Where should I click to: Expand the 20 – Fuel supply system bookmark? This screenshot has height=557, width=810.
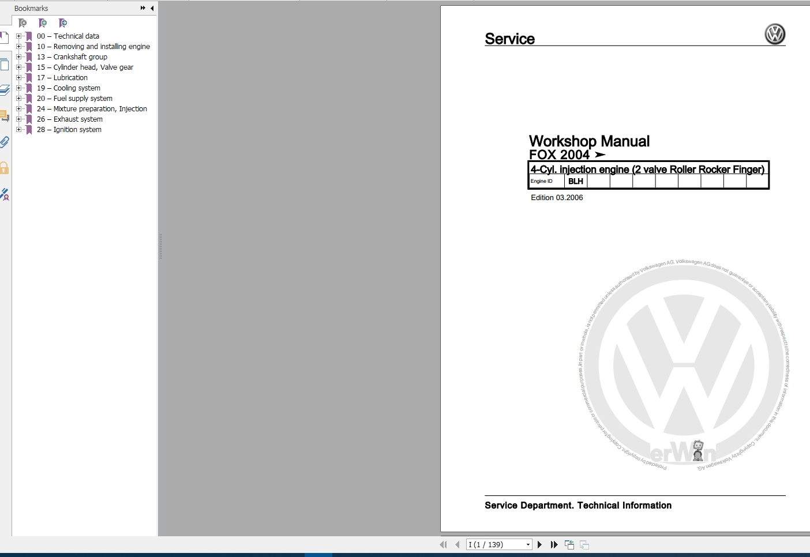point(18,98)
